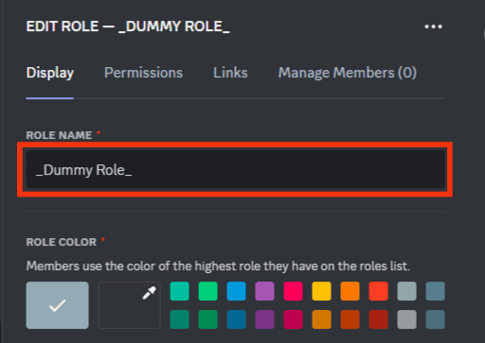Viewport: 485px width, 343px height.
Task: Select the bright orange swatch in top row
Action: [350, 291]
